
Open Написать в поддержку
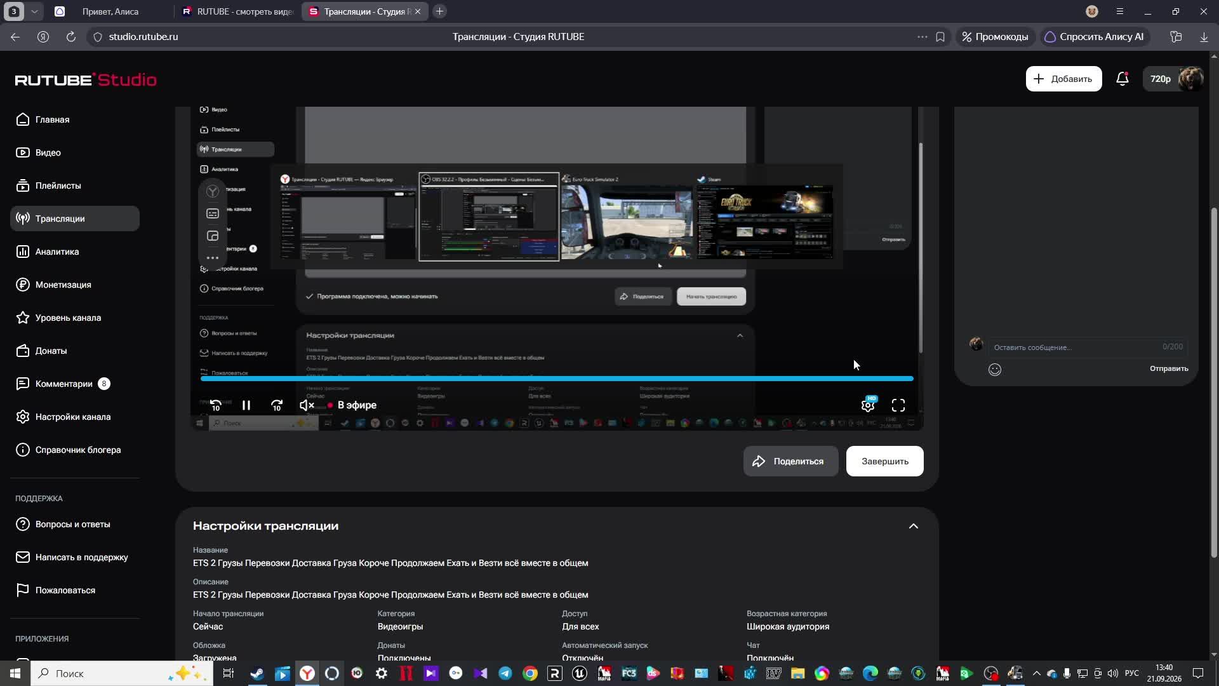(x=72, y=557)
